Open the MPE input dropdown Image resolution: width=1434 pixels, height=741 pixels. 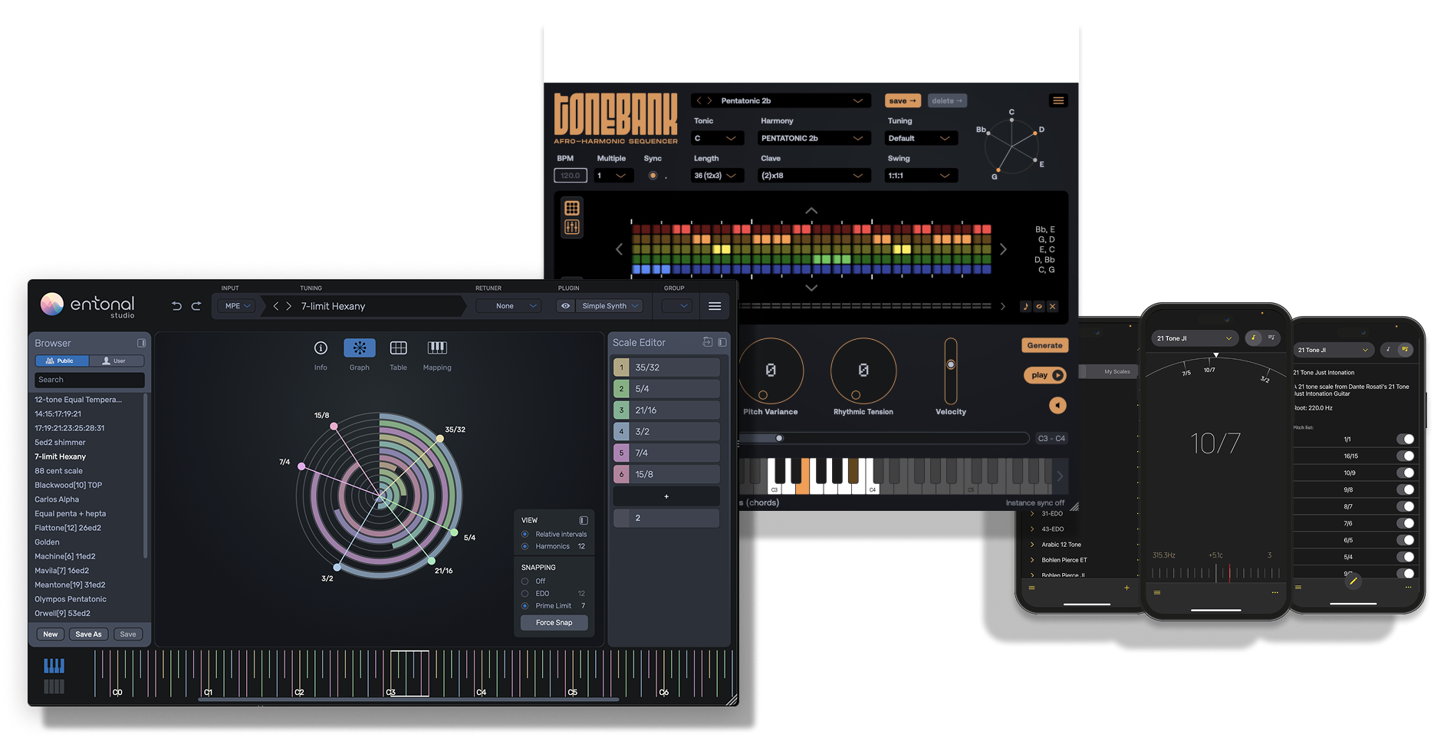[237, 306]
